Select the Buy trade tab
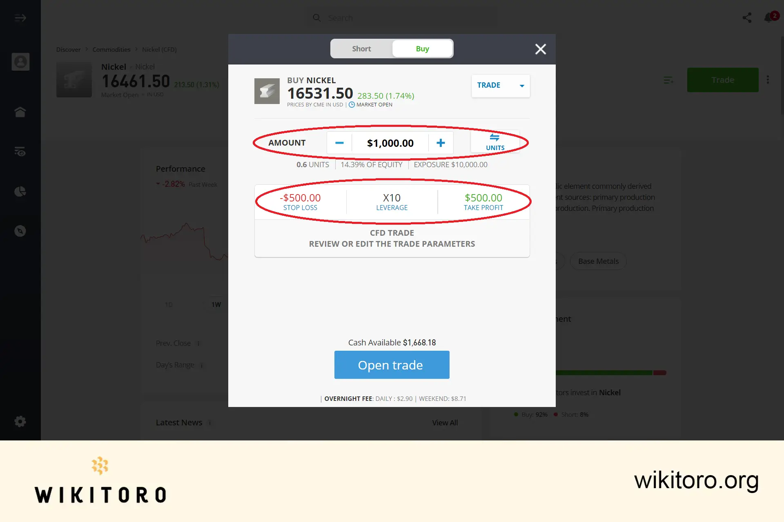The image size is (784, 522). coord(422,49)
